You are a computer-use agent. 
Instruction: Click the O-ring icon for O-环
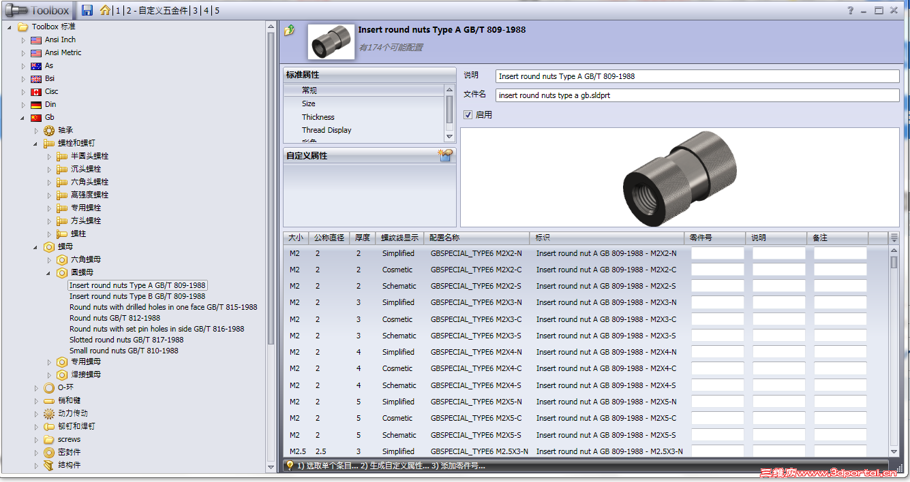[x=49, y=387]
